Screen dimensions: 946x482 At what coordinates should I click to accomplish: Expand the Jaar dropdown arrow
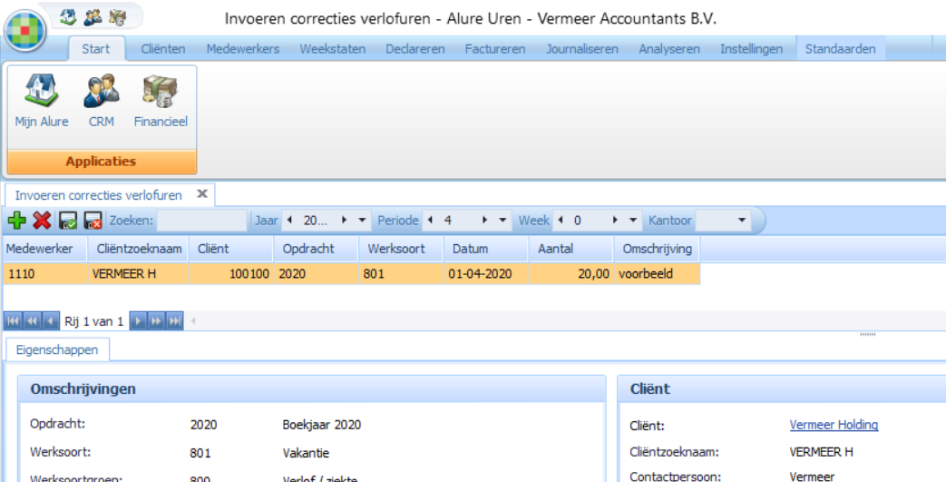click(x=363, y=221)
